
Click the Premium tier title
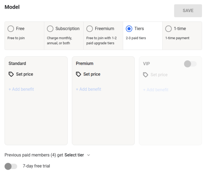click(85, 63)
